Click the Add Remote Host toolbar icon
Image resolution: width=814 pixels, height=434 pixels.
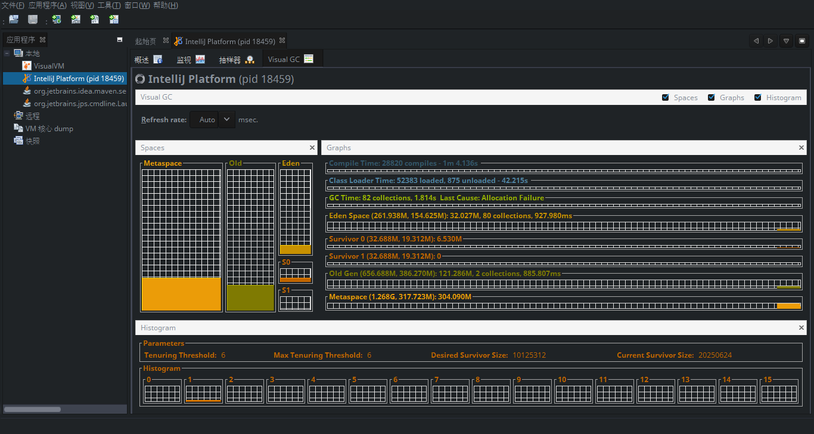(57, 19)
